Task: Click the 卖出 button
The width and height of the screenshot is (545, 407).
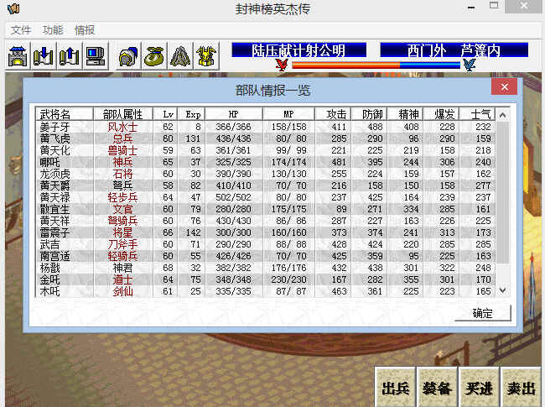Action: coord(521,388)
